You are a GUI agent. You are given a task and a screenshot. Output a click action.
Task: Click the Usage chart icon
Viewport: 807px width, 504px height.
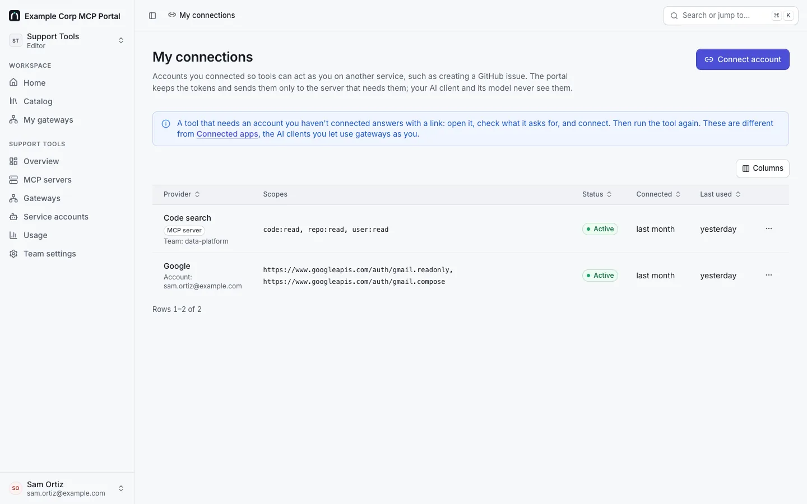coord(13,235)
